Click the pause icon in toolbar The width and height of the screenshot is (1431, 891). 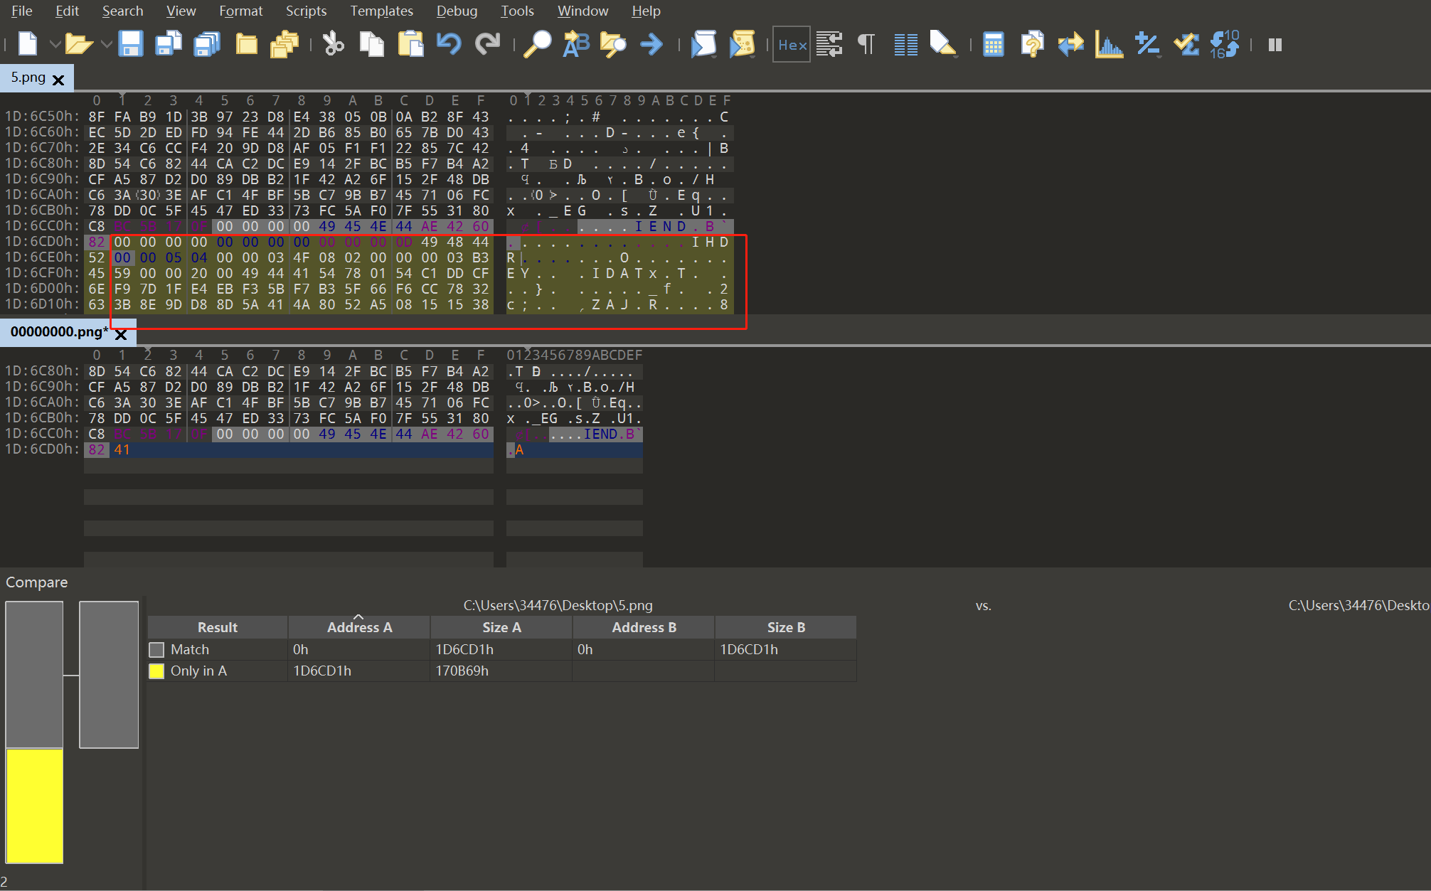[1275, 45]
